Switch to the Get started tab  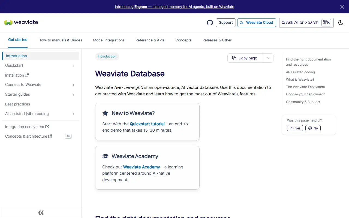pos(18,40)
